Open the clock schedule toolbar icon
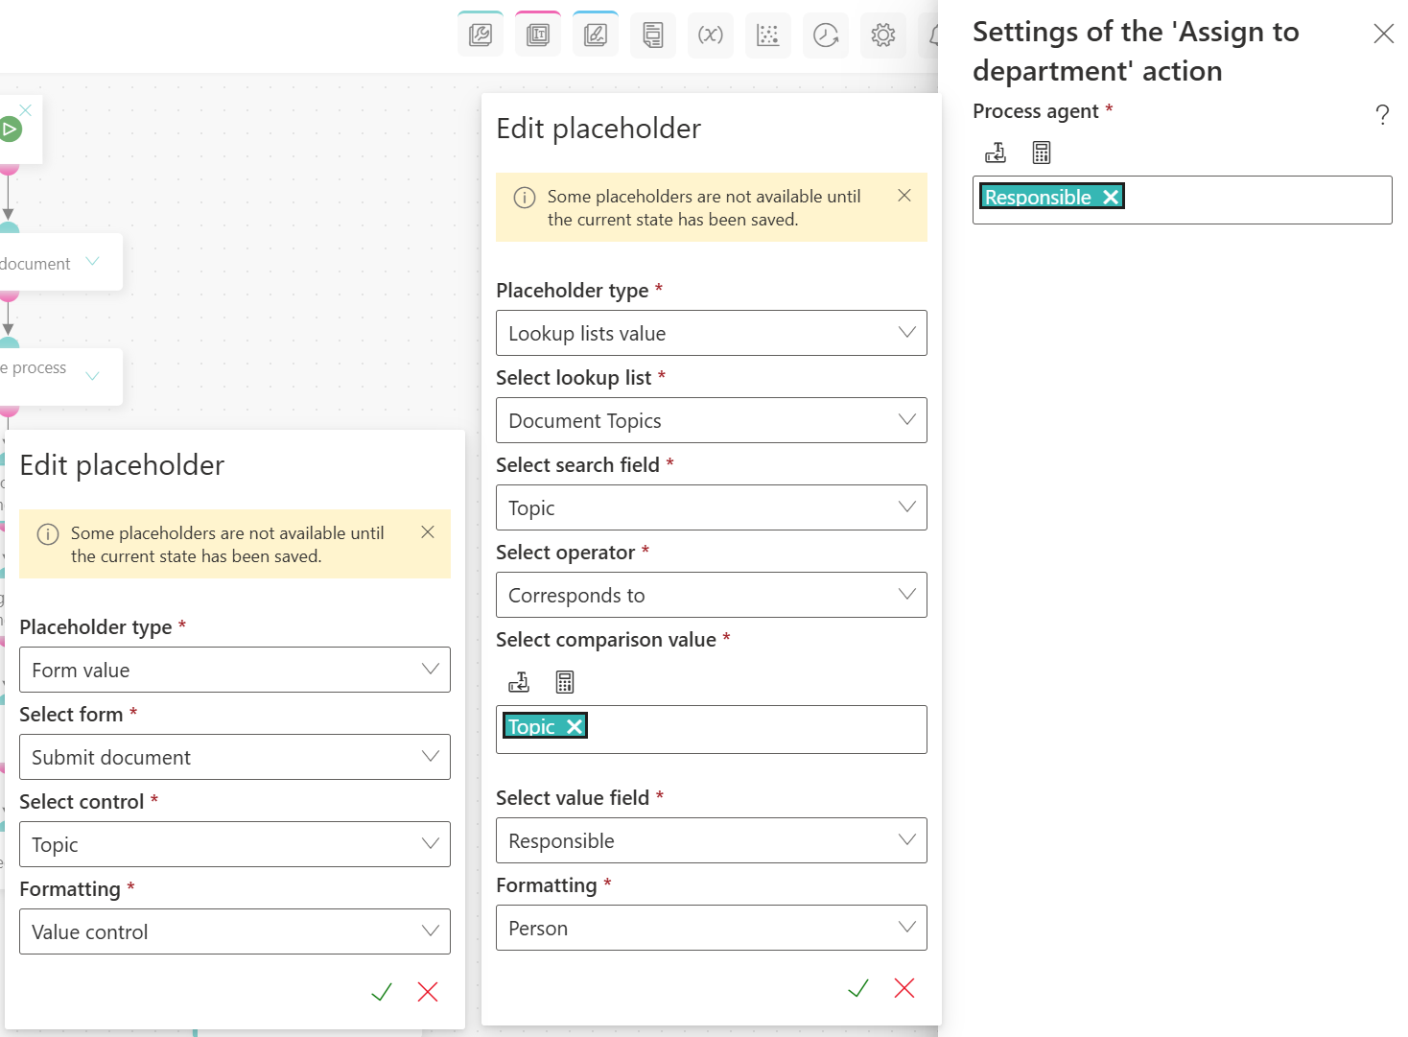Screen dimensions: 1408x1037 [x=826, y=35]
